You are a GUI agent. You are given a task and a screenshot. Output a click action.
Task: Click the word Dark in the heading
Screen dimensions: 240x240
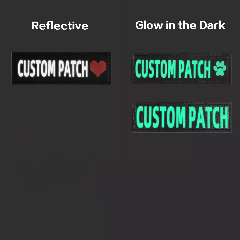[212, 25]
